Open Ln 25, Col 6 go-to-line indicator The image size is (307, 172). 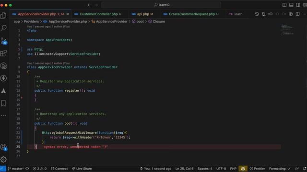click(184, 169)
